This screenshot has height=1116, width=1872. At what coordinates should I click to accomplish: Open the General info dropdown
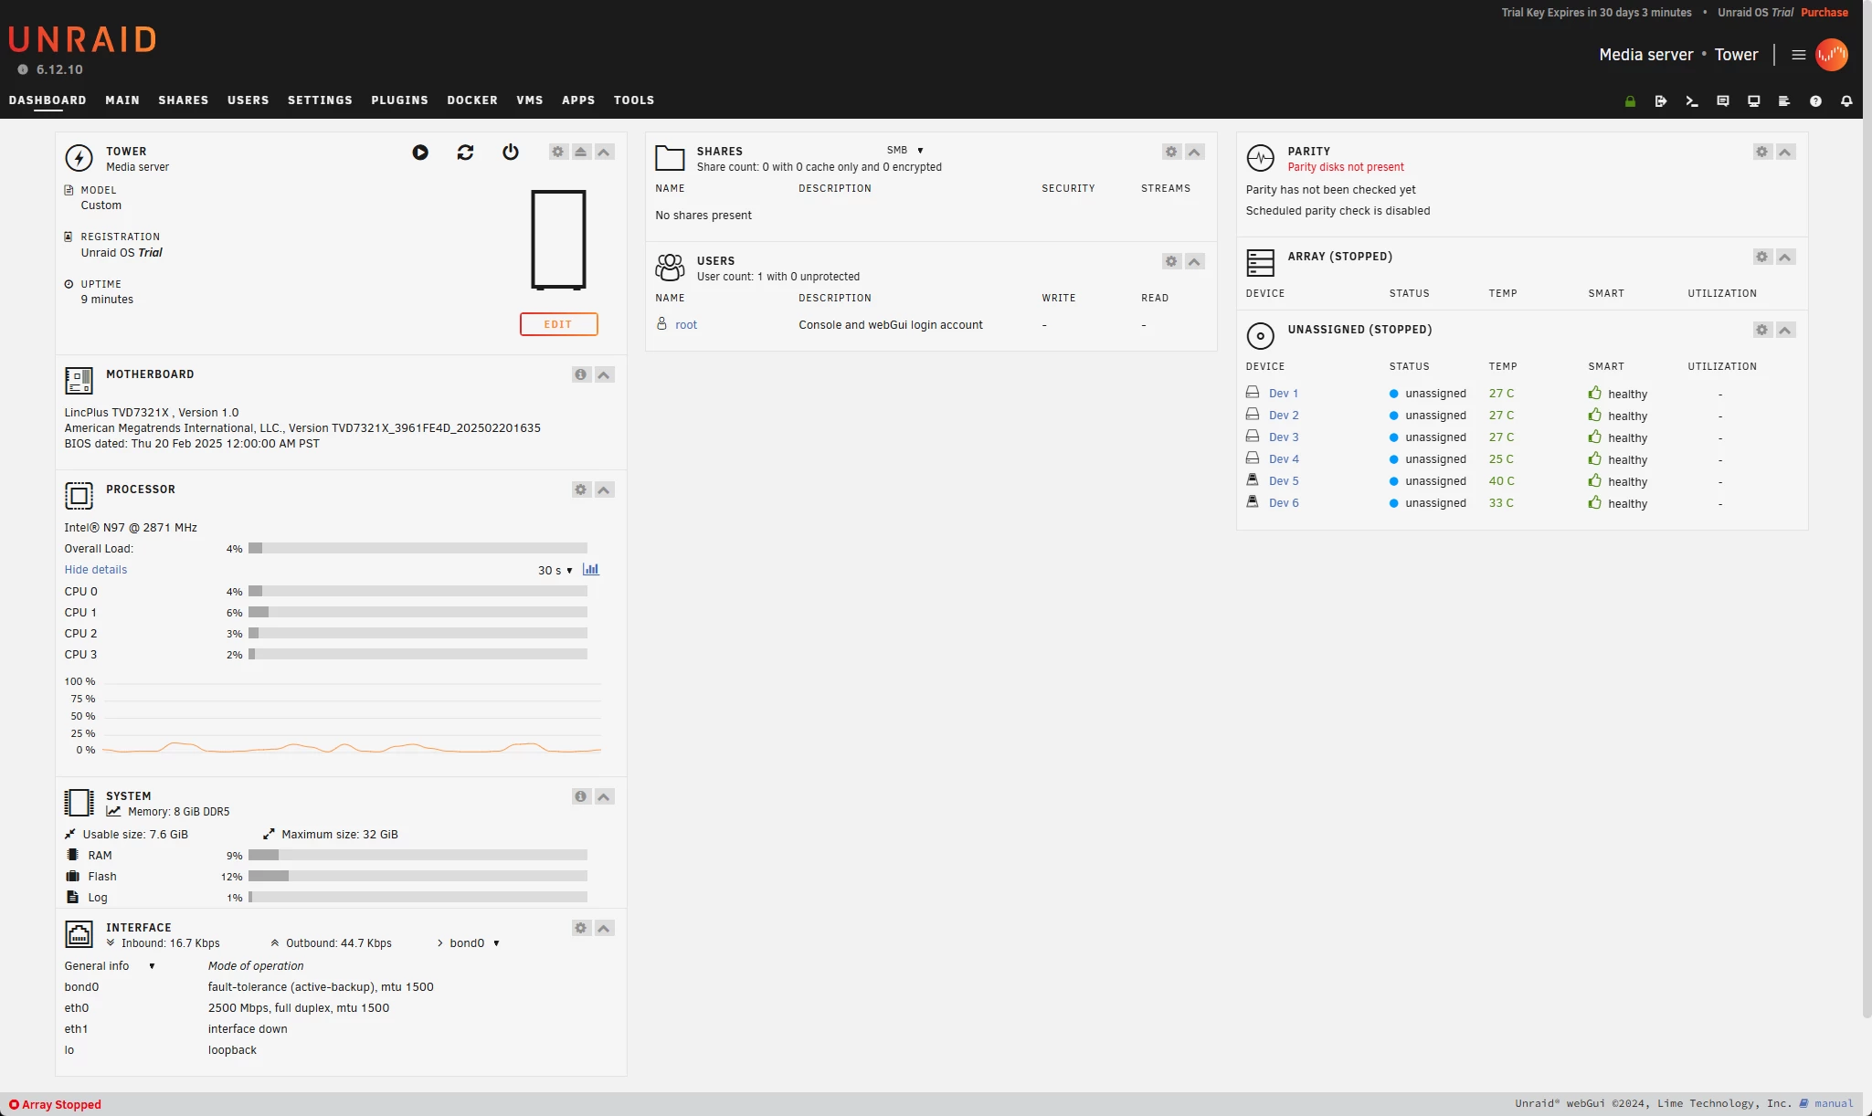pos(109,966)
